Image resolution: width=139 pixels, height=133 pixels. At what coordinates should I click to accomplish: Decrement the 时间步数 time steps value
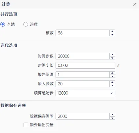coord(112,58)
